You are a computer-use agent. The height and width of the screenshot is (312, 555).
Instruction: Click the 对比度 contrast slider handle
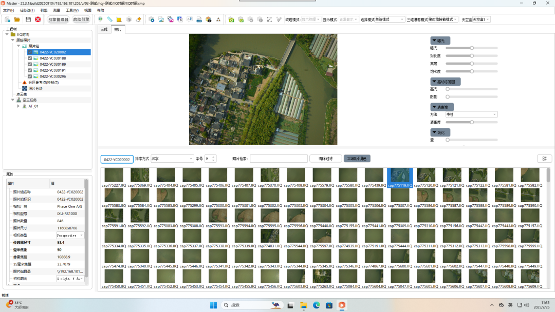pyautogui.click(x=471, y=55)
